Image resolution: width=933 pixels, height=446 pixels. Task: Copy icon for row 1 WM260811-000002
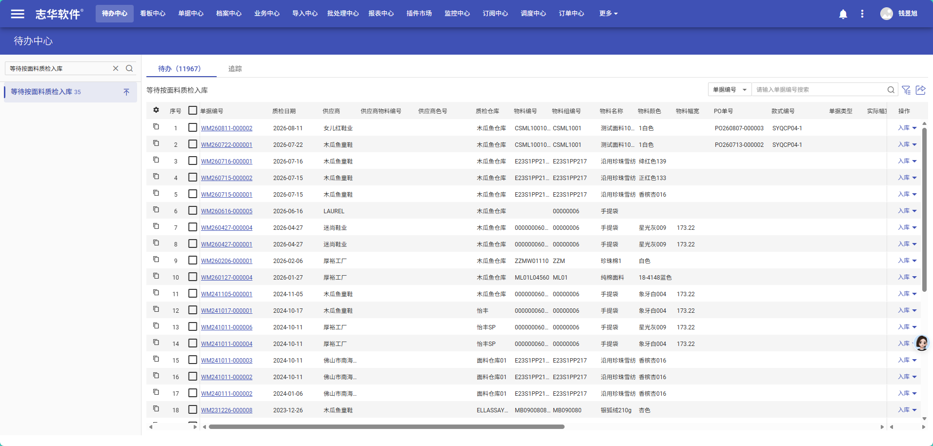coord(156,127)
